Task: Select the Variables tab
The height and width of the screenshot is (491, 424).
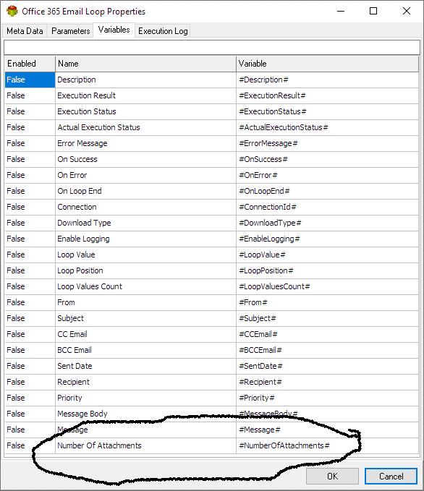Action: (114, 30)
